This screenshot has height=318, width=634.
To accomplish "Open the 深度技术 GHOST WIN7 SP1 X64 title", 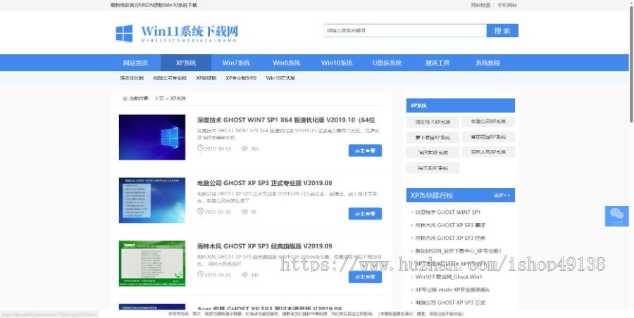I will pos(286,120).
